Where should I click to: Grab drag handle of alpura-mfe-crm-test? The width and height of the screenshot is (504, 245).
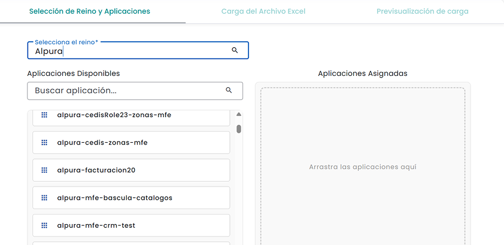(x=44, y=225)
